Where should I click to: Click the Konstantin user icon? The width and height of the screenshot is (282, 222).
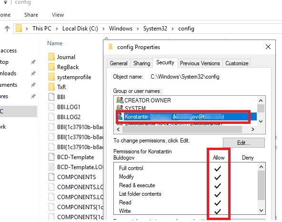coord(121,117)
